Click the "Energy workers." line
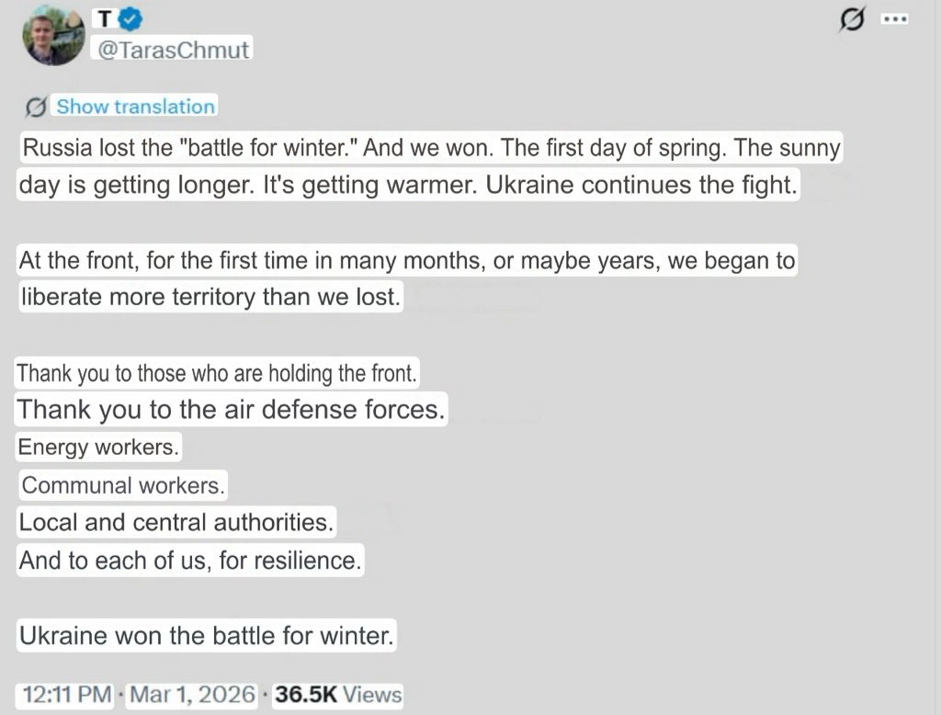Image resolution: width=941 pixels, height=715 pixels. pos(99,448)
